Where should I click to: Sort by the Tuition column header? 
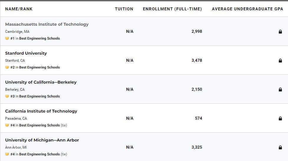124,9
